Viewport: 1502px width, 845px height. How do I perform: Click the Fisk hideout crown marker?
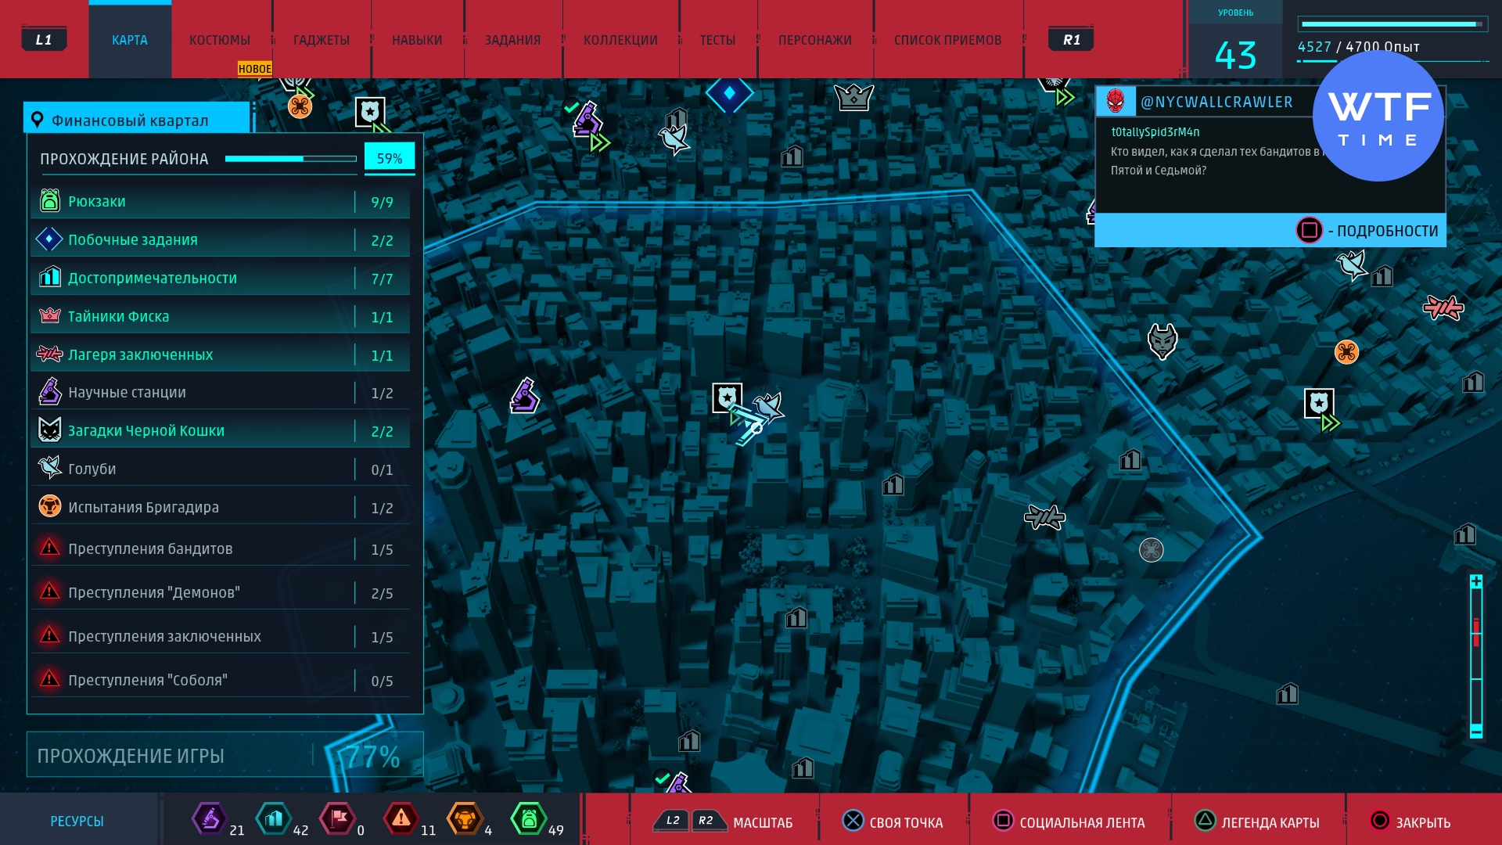click(x=853, y=97)
